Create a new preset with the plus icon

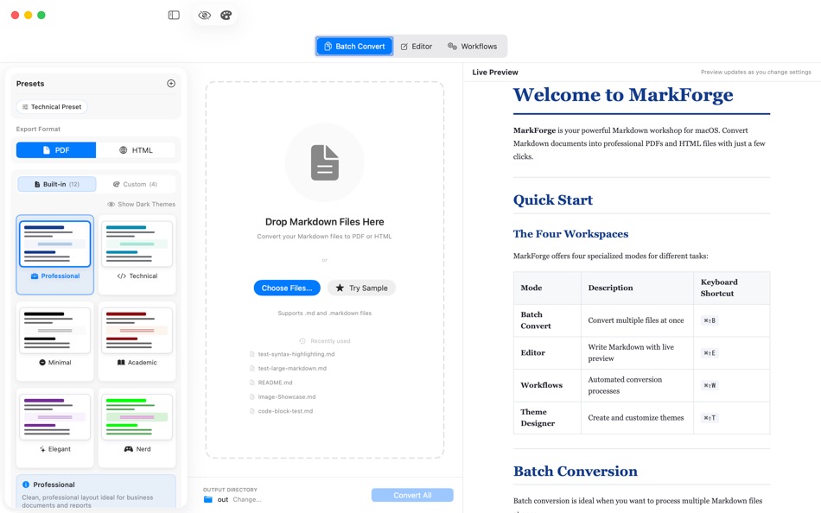click(171, 83)
